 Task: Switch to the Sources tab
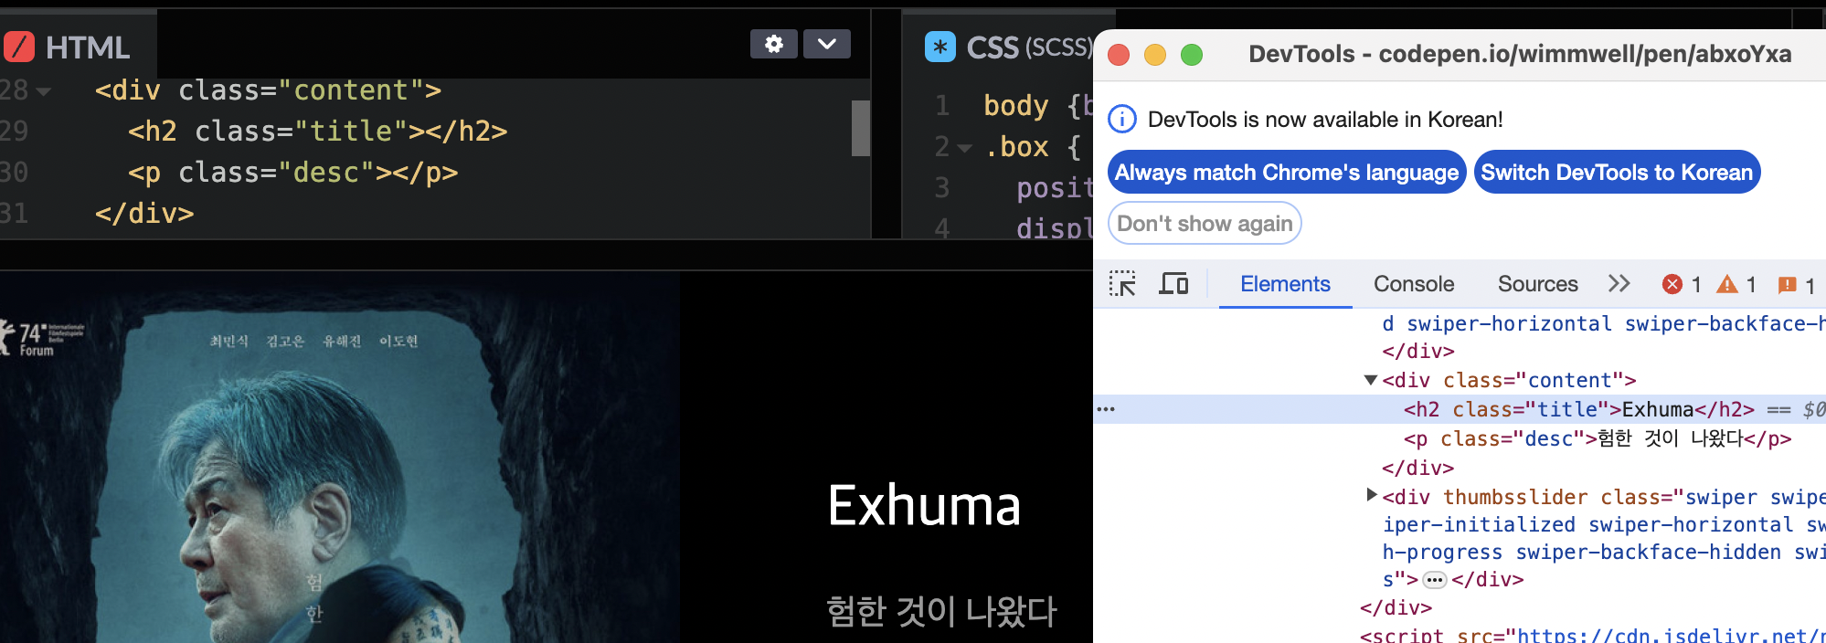1537,284
